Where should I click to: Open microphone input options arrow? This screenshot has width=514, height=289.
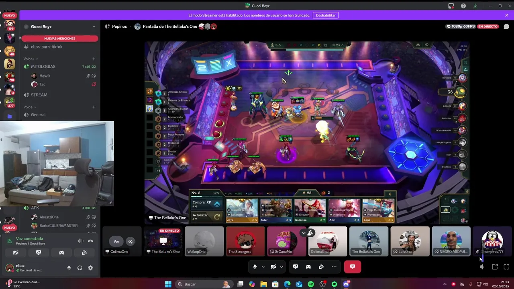pos(263,267)
